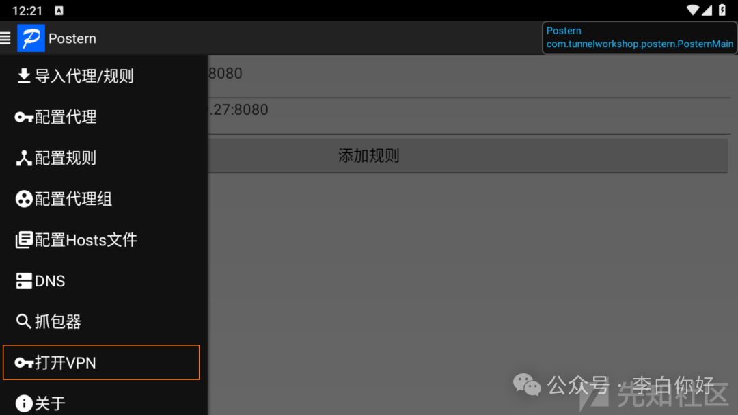The image size is (738, 415).
Task: Click the proxy group circle icon
Action: [23, 199]
